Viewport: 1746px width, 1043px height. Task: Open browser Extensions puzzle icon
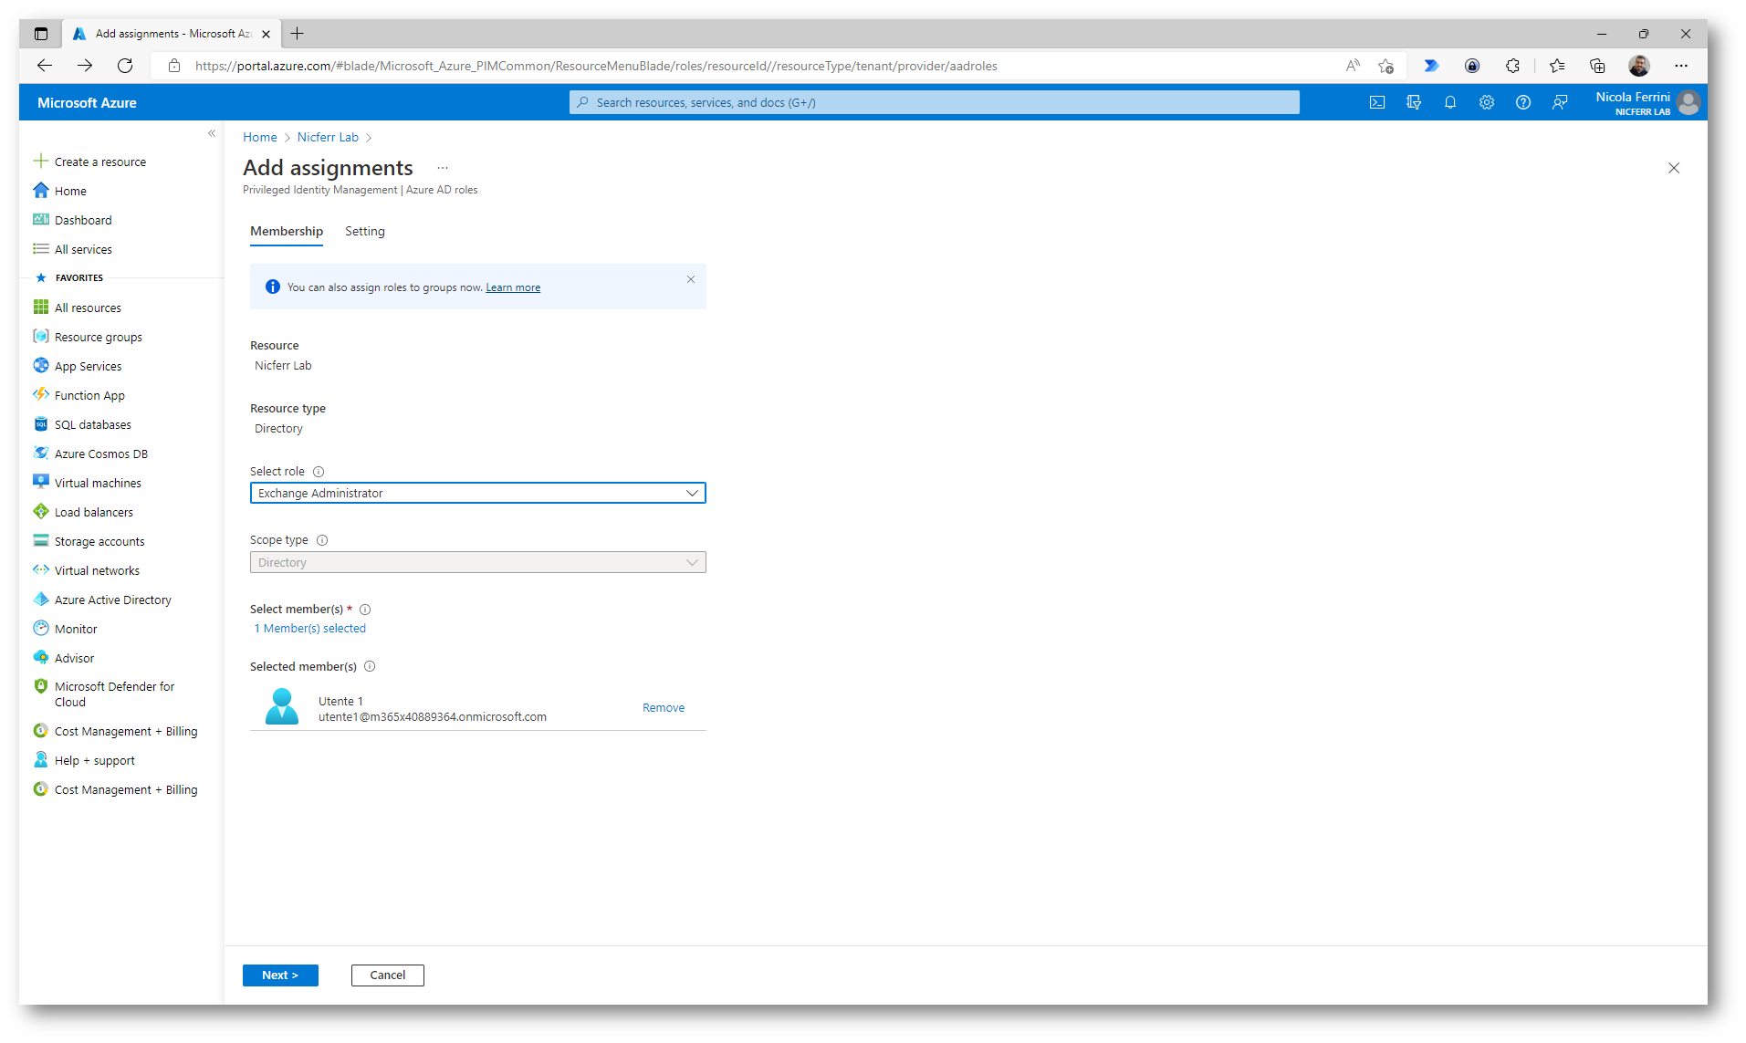point(1512,66)
